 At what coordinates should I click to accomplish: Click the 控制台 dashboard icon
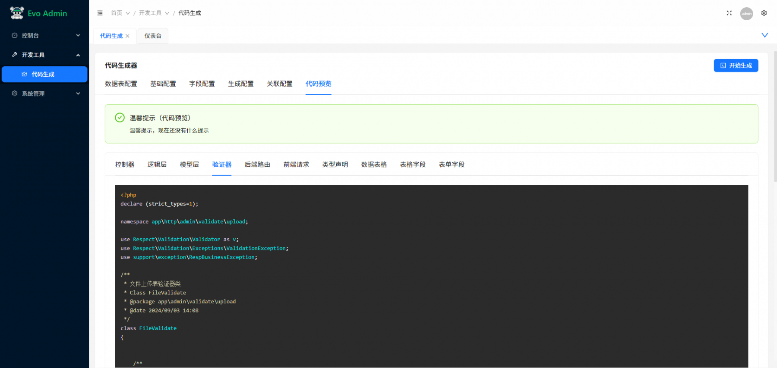[x=15, y=35]
